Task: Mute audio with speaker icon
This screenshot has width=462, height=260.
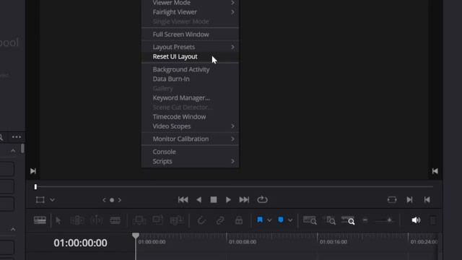Action: pyautogui.click(x=416, y=220)
